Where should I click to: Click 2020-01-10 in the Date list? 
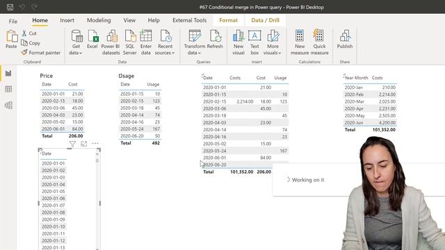54,226
